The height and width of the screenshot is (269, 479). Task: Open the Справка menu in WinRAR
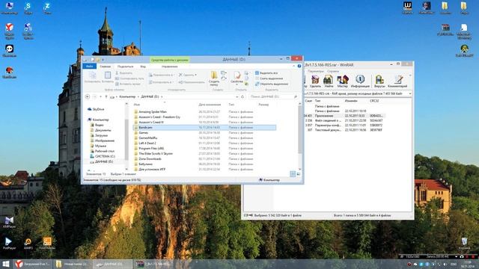tap(333, 71)
